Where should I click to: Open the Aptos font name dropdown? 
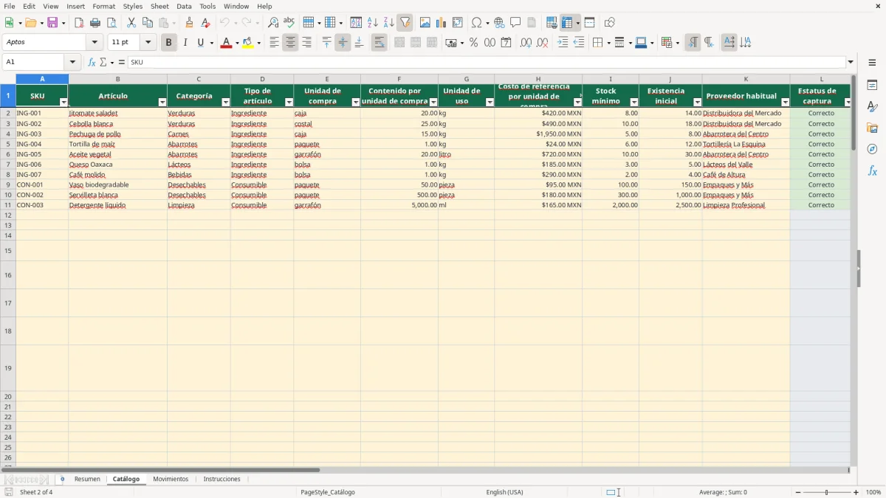pyautogui.click(x=95, y=43)
